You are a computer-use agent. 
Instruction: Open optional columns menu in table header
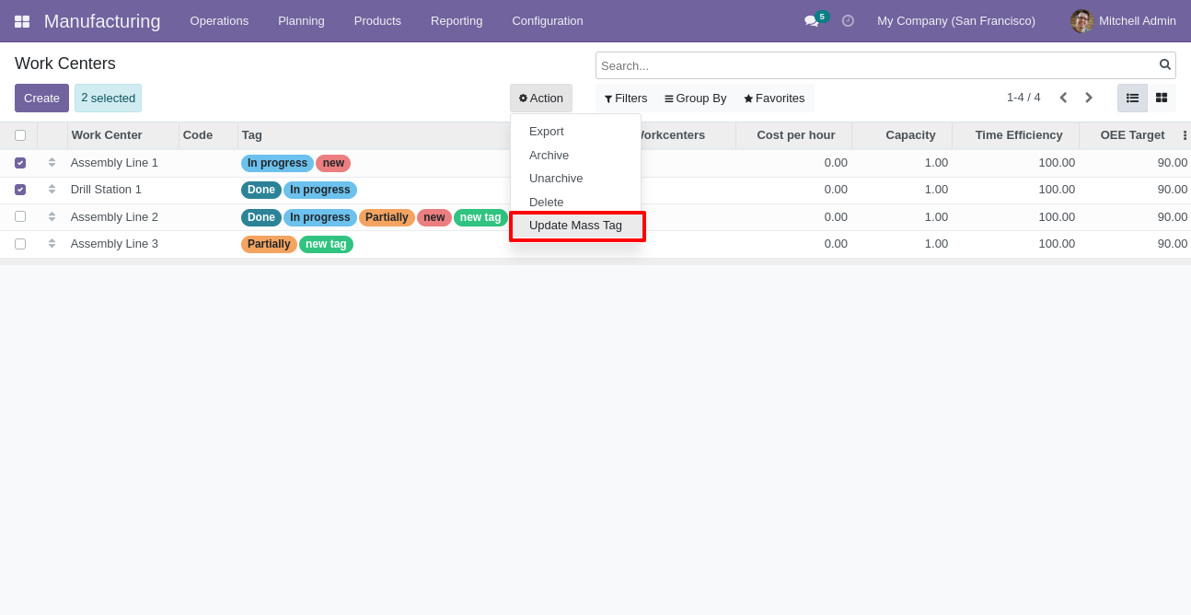1184,135
